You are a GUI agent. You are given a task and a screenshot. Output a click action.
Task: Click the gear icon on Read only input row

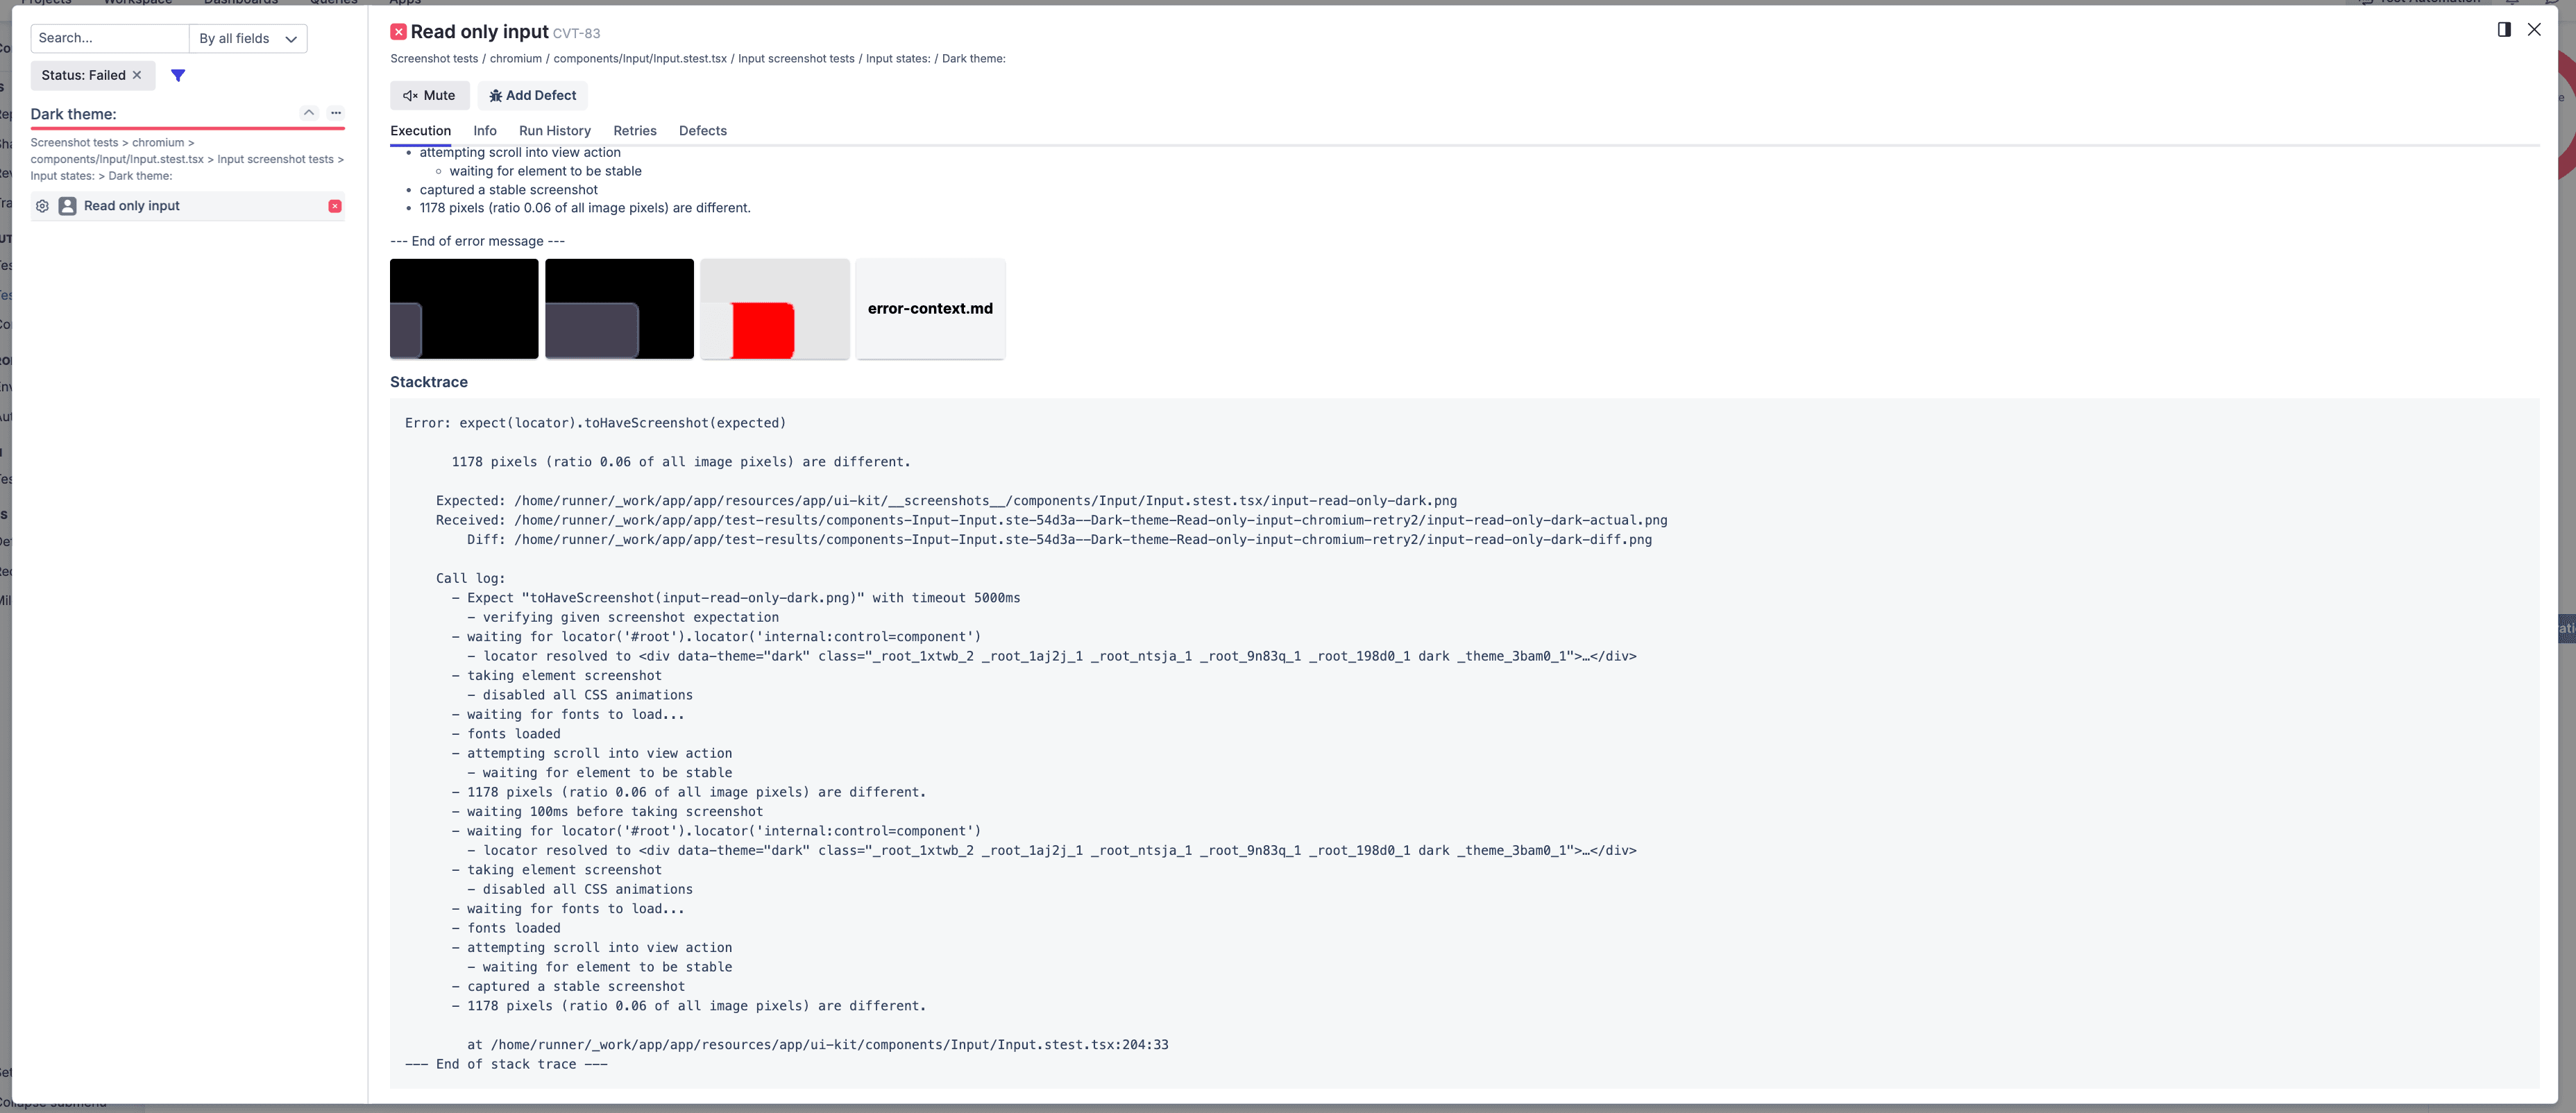(x=42, y=206)
